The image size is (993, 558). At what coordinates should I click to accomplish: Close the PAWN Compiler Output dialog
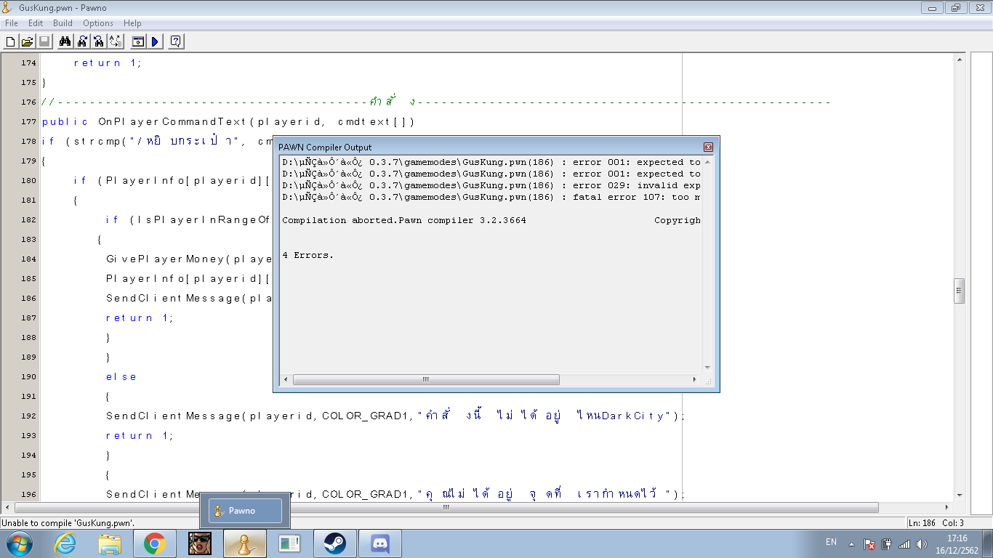(x=708, y=147)
